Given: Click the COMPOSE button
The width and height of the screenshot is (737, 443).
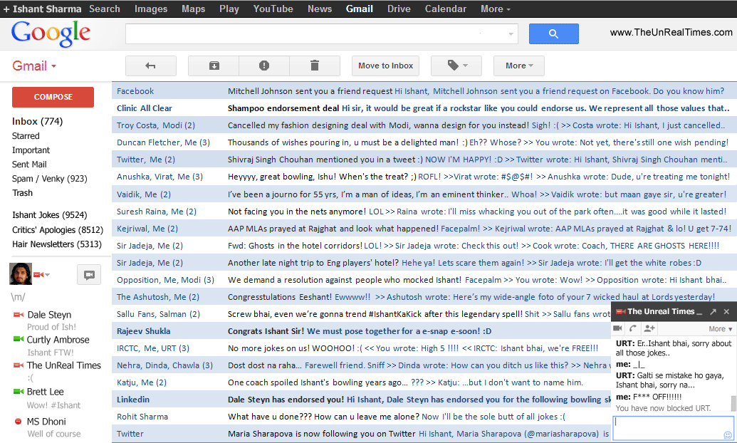Looking at the screenshot, I should (53, 97).
